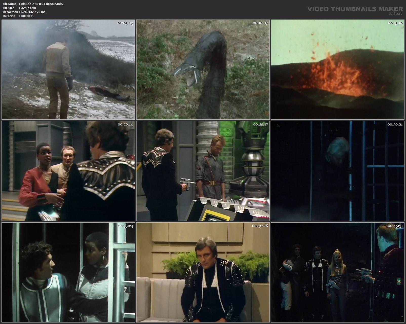406x324 pixels.
Task: Click the "File Size" header label
Action: (x=8, y=8)
